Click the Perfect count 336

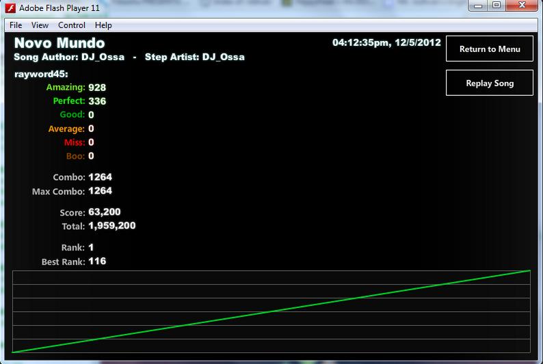coord(97,101)
